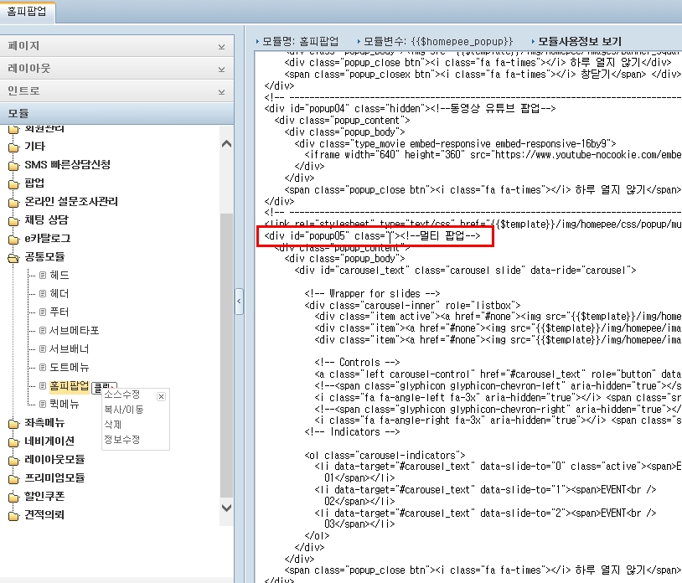Select the 도트메뉴 tree item

pyautogui.click(x=70, y=367)
